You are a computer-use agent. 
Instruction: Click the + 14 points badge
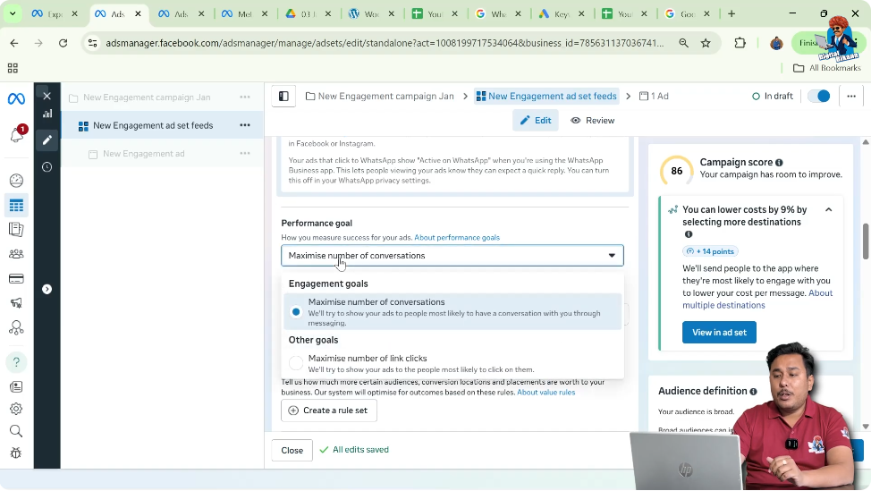click(710, 251)
